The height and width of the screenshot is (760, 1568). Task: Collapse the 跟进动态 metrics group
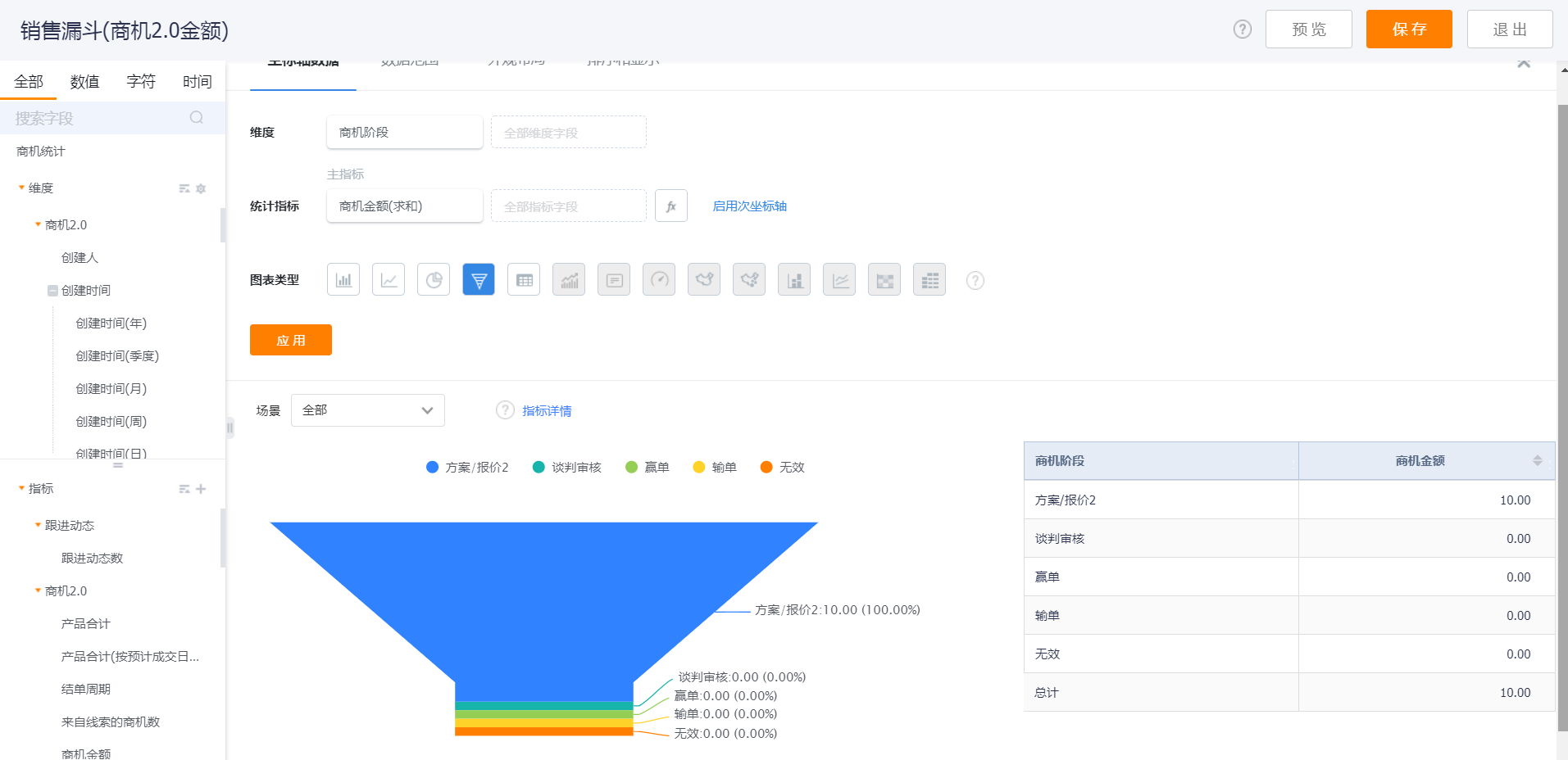pos(38,525)
